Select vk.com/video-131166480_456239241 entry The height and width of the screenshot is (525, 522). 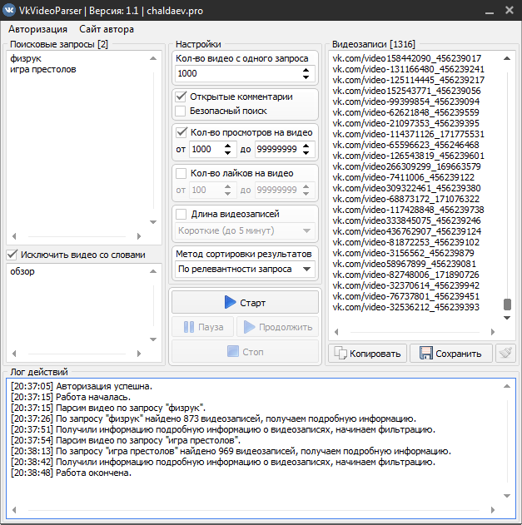tap(408, 69)
